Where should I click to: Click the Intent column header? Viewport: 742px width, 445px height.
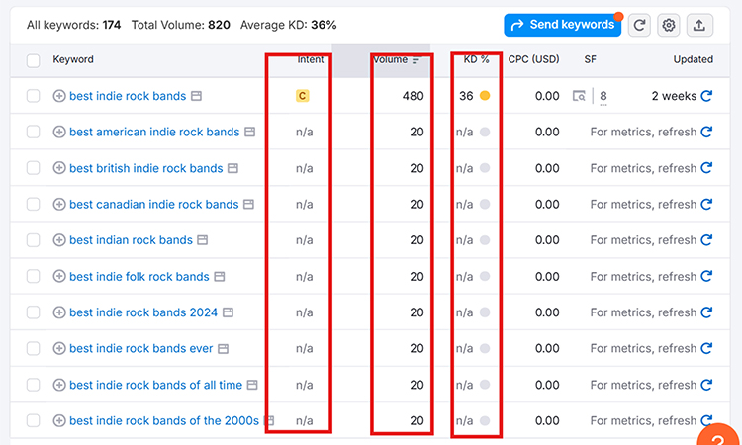(x=311, y=59)
